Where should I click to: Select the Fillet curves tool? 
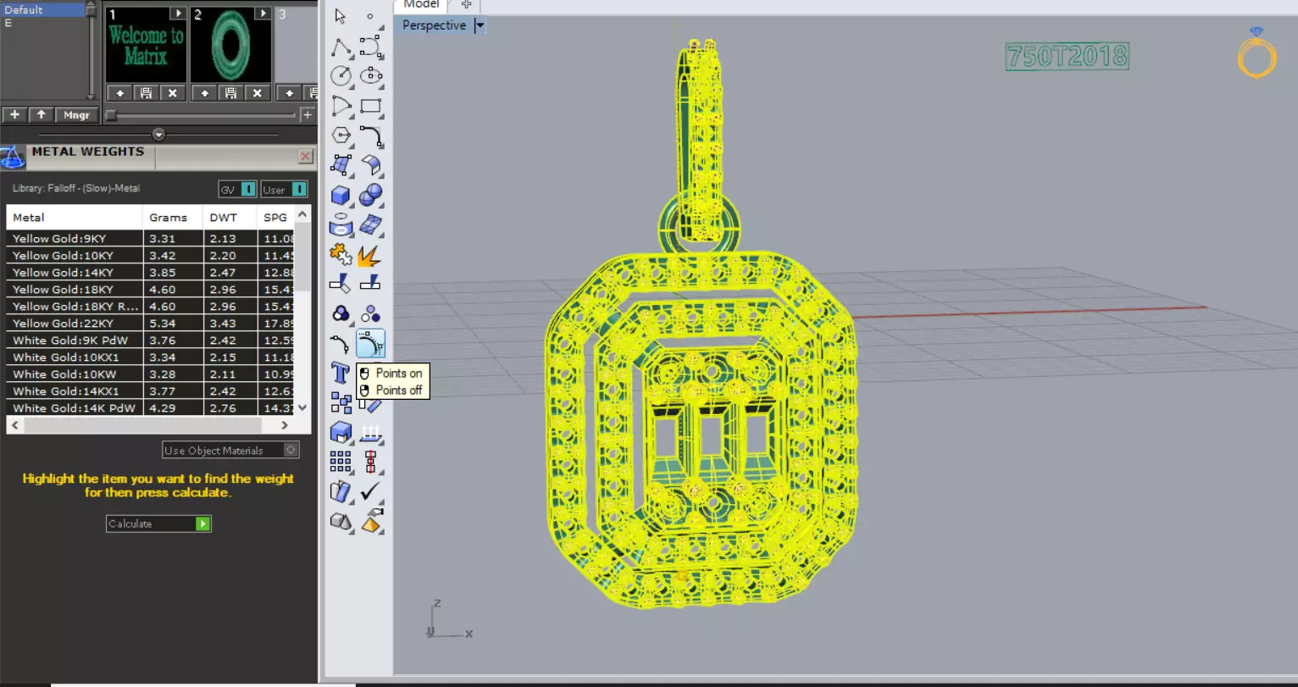(370, 136)
